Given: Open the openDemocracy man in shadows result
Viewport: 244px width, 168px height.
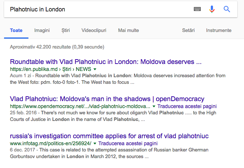Looking at the screenshot, I should tap(107, 99).
